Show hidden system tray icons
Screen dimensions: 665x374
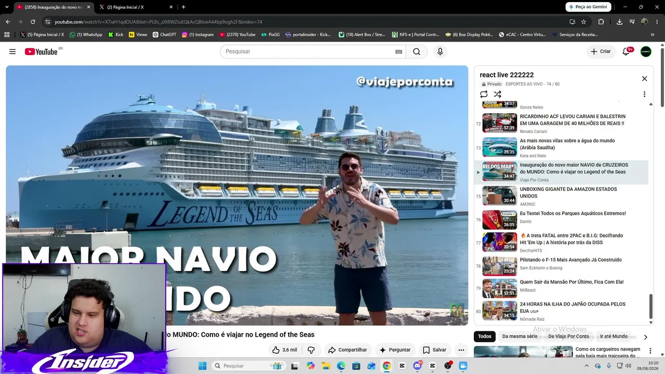click(587, 366)
